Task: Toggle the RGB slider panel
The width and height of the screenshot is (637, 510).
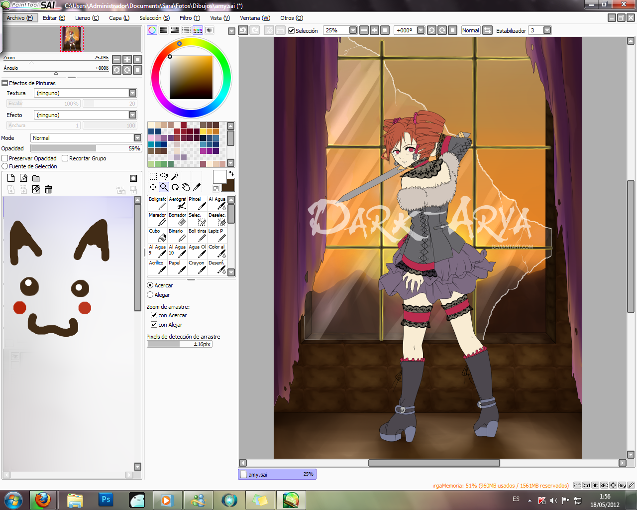Action: click(163, 30)
